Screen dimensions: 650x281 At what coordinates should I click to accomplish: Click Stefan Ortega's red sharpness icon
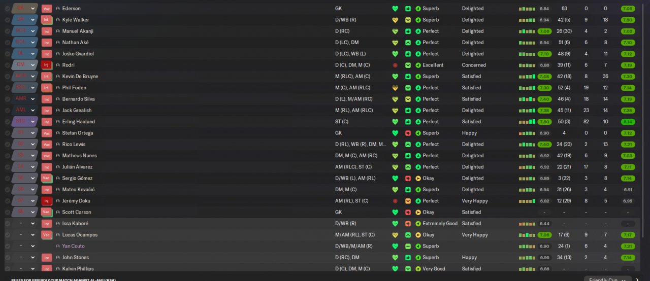(x=408, y=133)
